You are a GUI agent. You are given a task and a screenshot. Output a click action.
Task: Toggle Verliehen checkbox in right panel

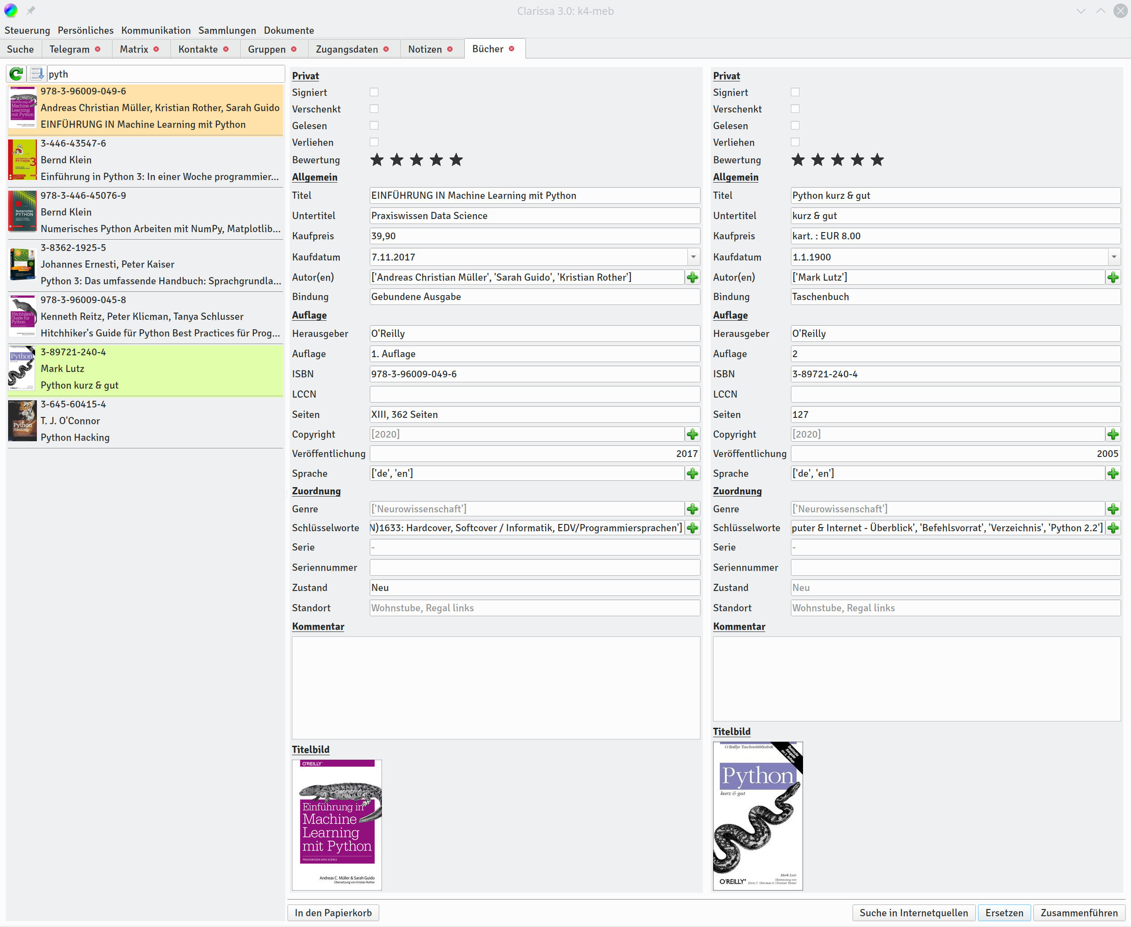(795, 142)
